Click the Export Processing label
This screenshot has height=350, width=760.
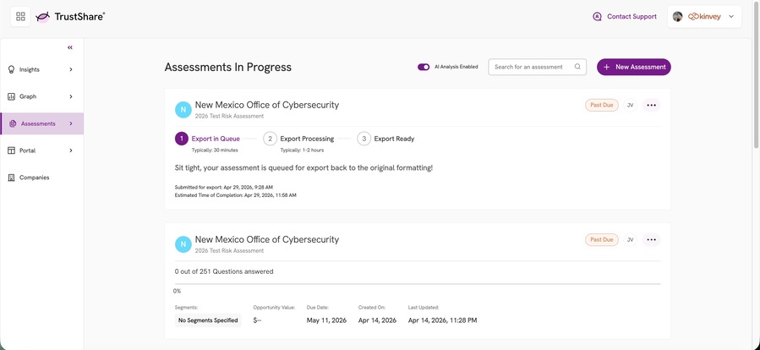pos(307,139)
